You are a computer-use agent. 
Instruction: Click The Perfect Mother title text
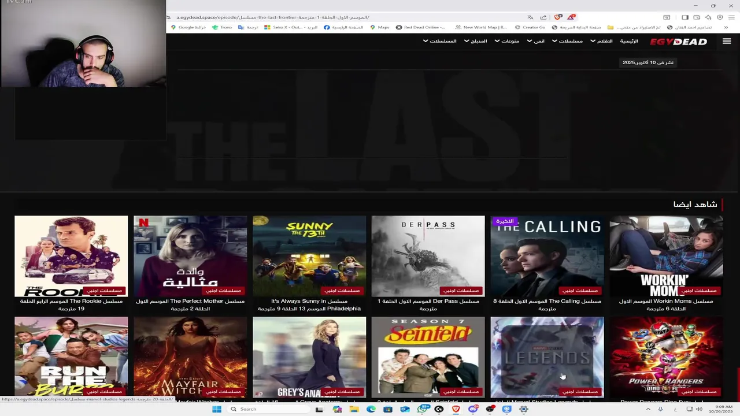190,304
